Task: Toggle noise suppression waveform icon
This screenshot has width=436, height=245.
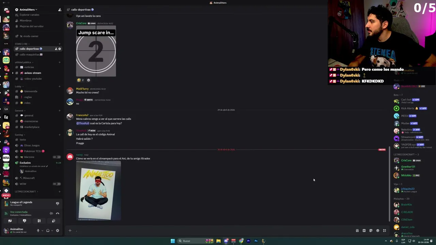Action: [x=51, y=213]
